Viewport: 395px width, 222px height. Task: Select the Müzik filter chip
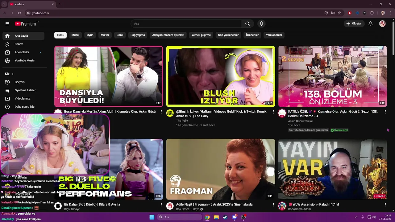pyautogui.click(x=75, y=35)
